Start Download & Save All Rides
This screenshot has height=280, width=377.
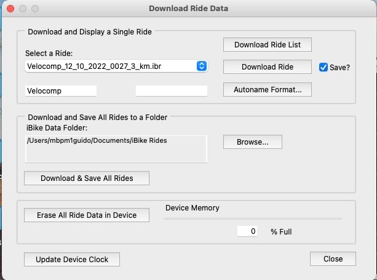(87, 178)
